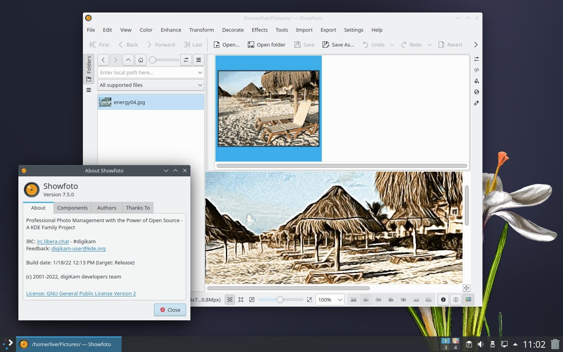Show the Geolocation map panel using the globe icon
Image resolution: width=563 pixels, height=352 pixels.
tap(477, 92)
